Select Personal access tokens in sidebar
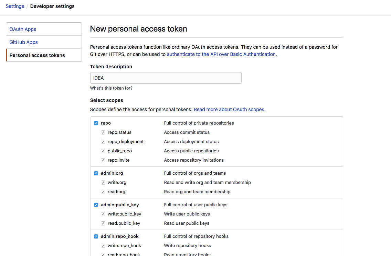The width and height of the screenshot is (391, 256). point(37,55)
